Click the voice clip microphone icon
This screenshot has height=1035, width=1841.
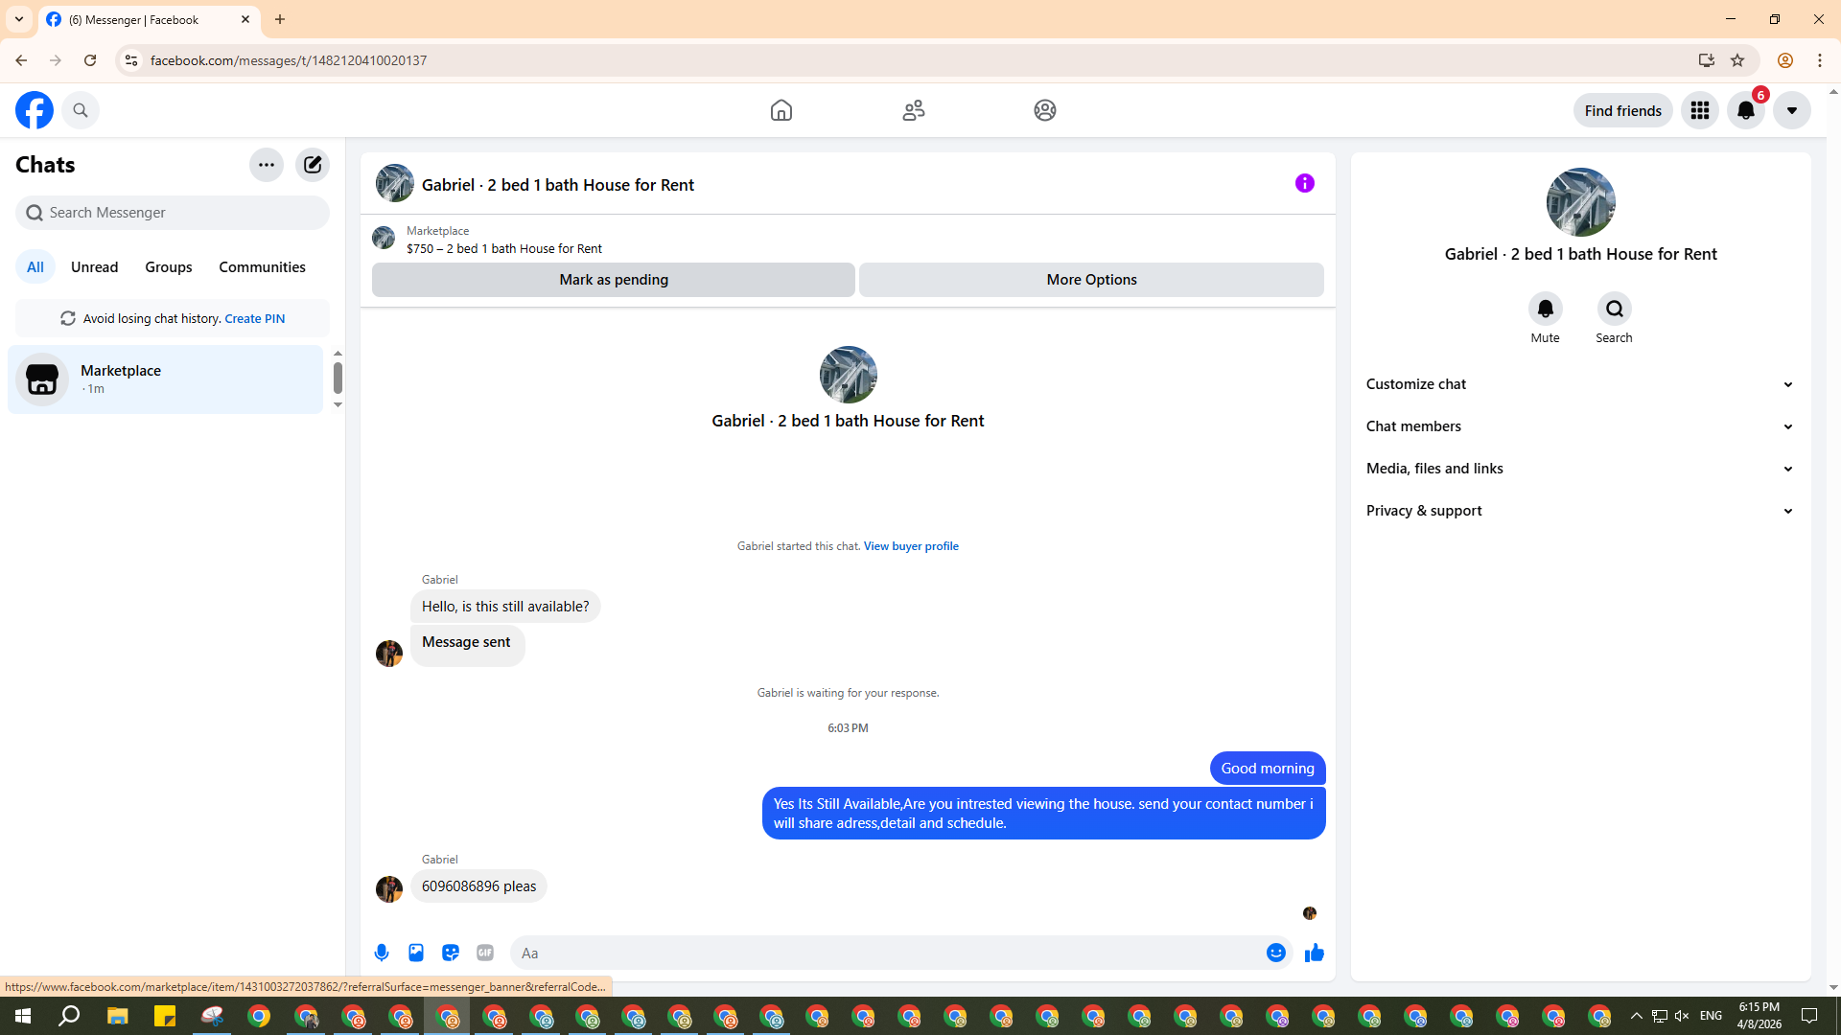(x=382, y=953)
